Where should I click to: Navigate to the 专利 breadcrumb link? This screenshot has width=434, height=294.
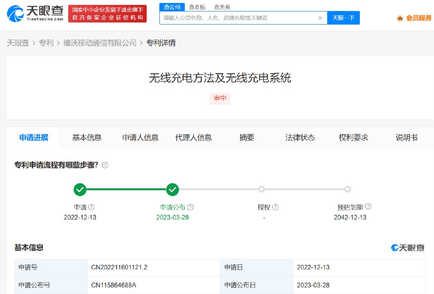[x=45, y=43]
